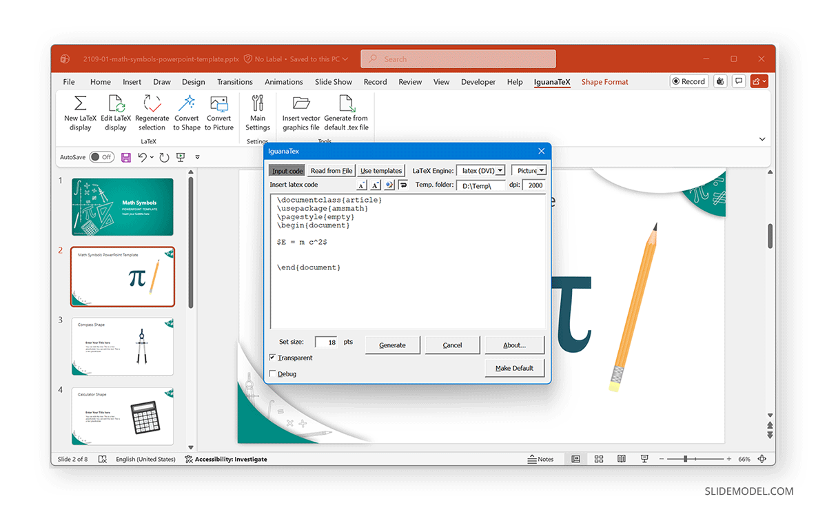
Task: Open Edit LaTeX display tool
Action: coord(116,114)
